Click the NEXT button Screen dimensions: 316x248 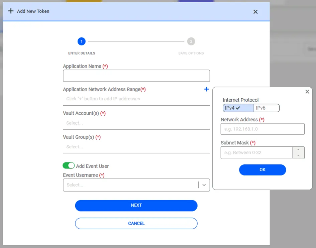coord(136,206)
